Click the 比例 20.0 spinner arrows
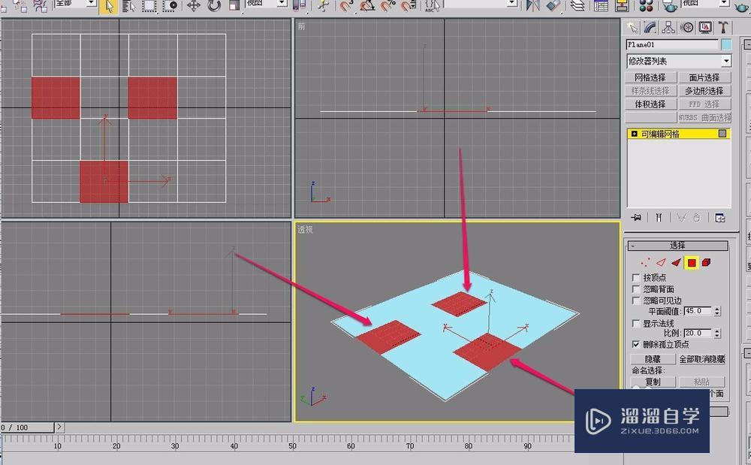This screenshot has height=465, width=751. [717, 333]
